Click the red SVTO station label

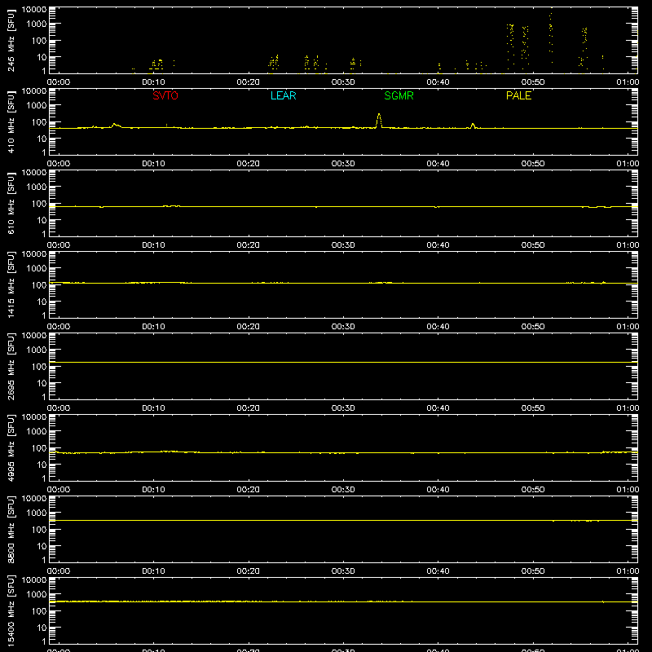pyautogui.click(x=165, y=95)
